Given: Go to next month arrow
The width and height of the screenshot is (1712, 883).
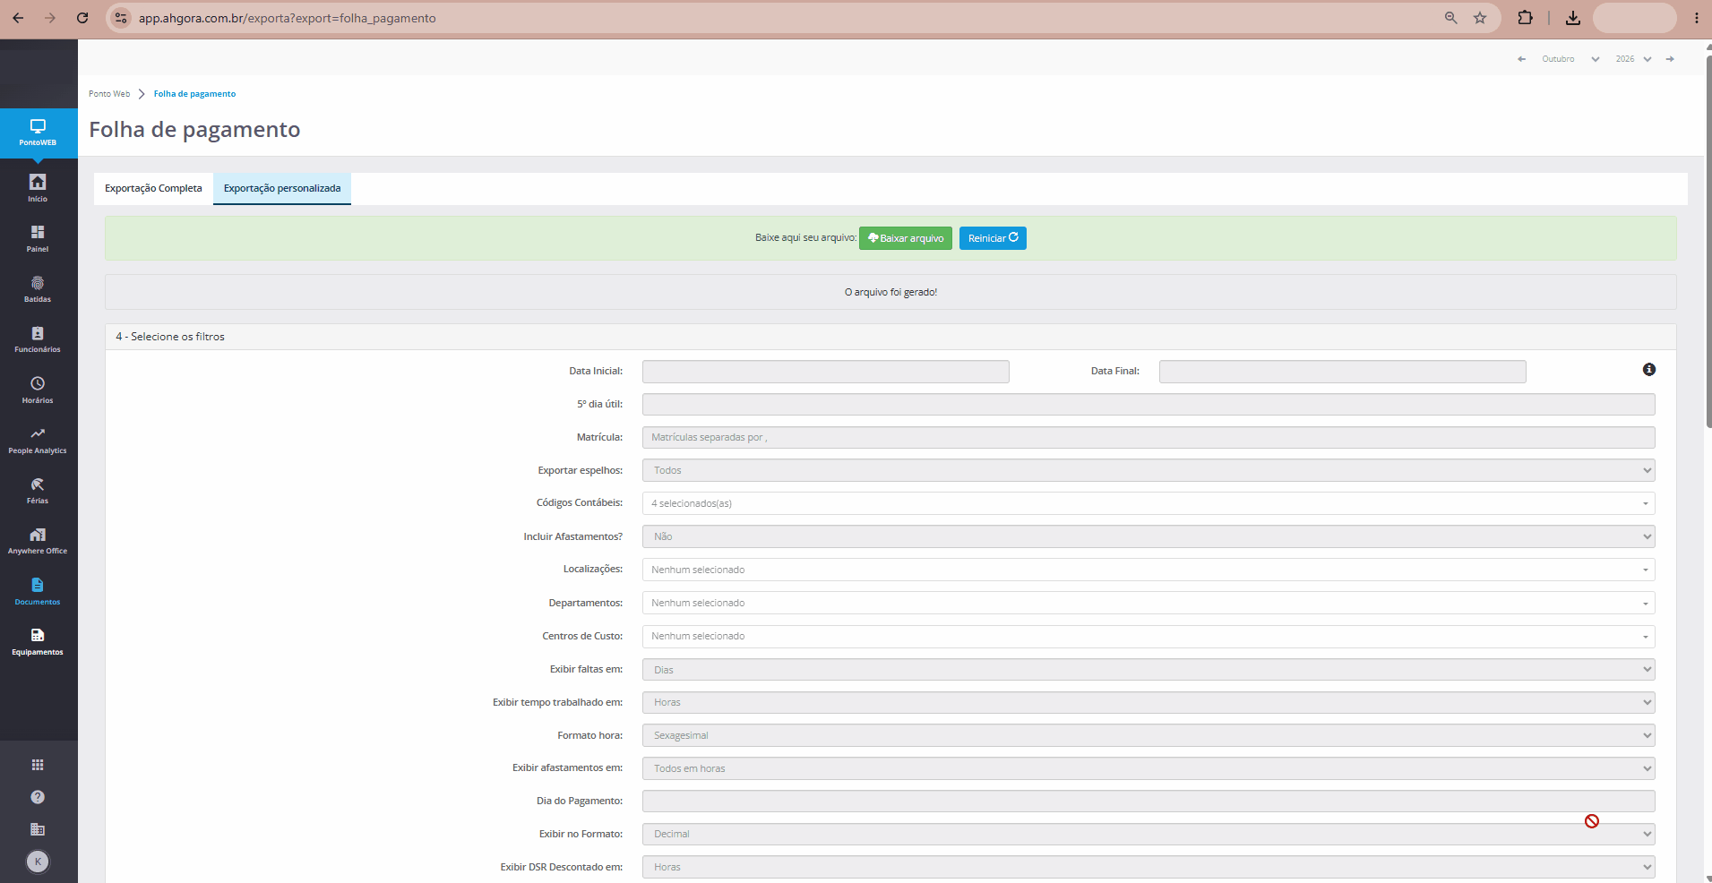Looking at the screenshot, I should [x=1670, y=59].
